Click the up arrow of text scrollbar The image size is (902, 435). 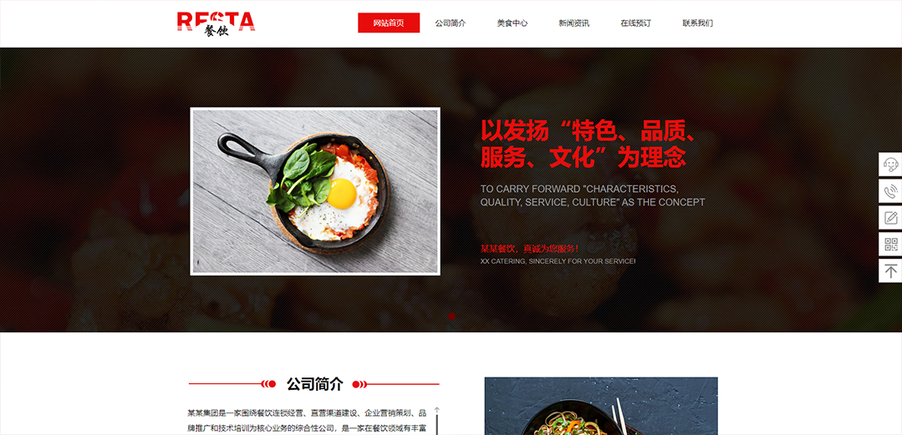(437, 410)
